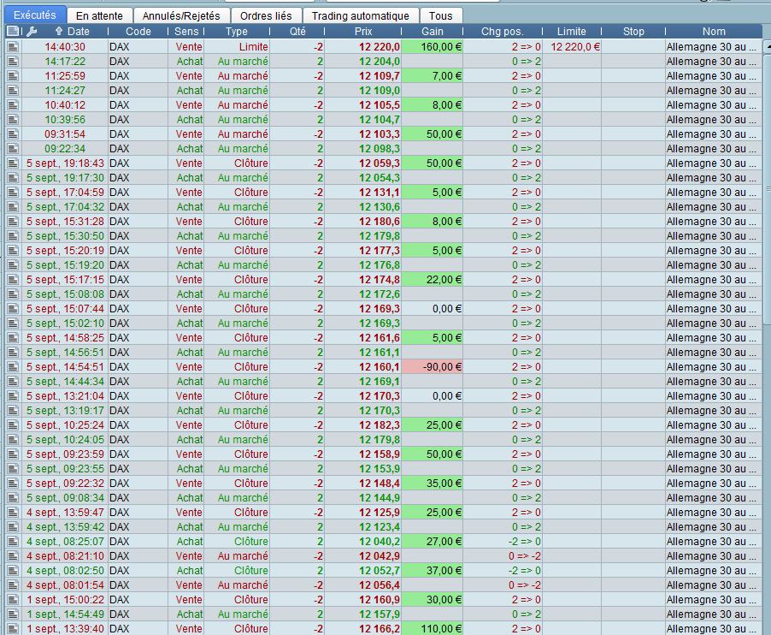Screen dimensions: 771x635
Task: Open detail icon for 1 sept. 14:54:49 row
Action: 14,614
